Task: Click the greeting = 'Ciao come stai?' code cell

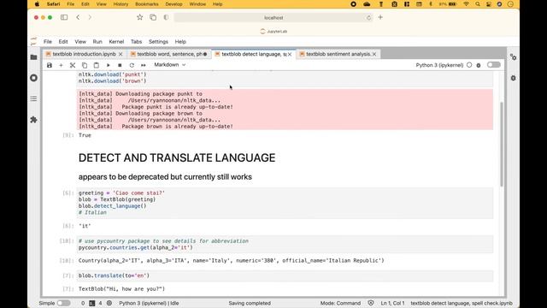Action: pyautogui.click(x=285, y=203)
